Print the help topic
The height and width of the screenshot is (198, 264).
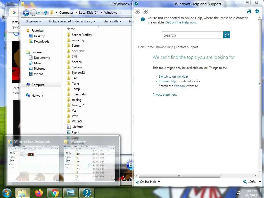[x=249, y=11]
